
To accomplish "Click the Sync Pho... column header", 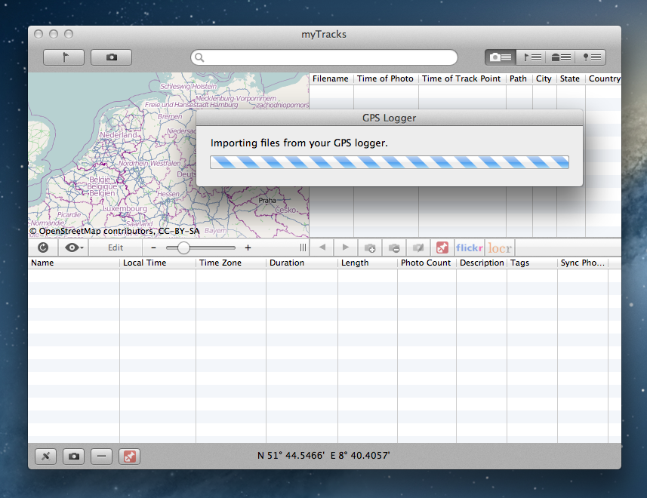I will [x=583, y=263].
